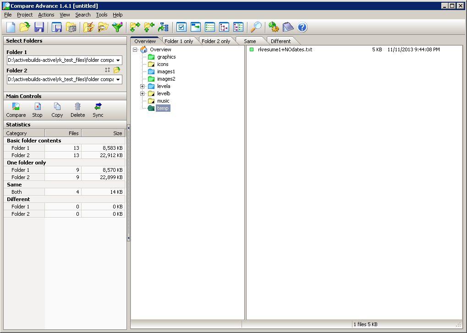Open the View menu
Screen dimensions: 467x333
coord(65,15)
